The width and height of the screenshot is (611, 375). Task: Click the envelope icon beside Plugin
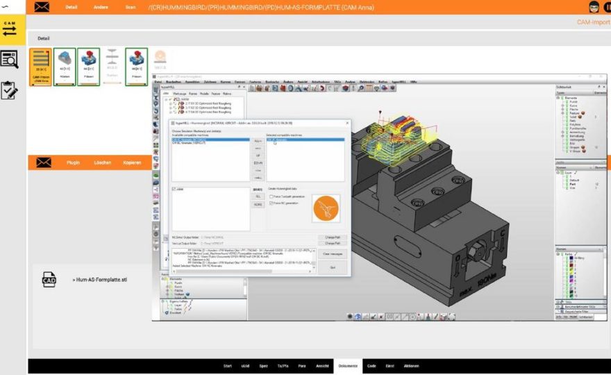[x=44, y=162]
